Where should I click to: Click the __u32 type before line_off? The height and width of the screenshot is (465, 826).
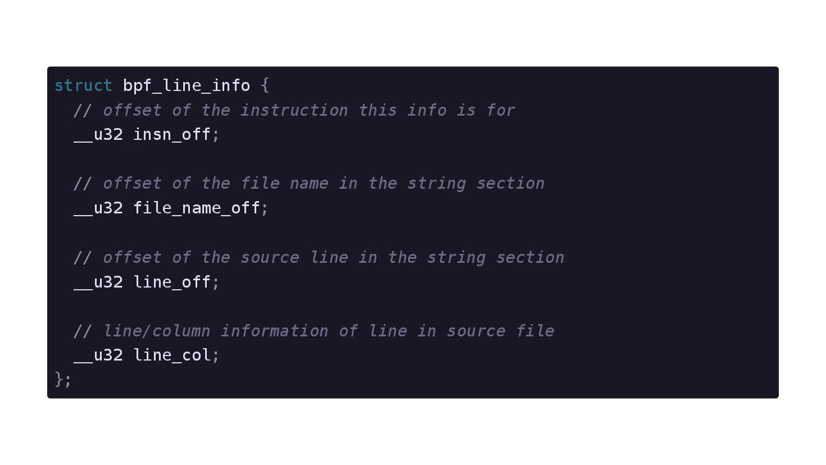tap(98, 282)
